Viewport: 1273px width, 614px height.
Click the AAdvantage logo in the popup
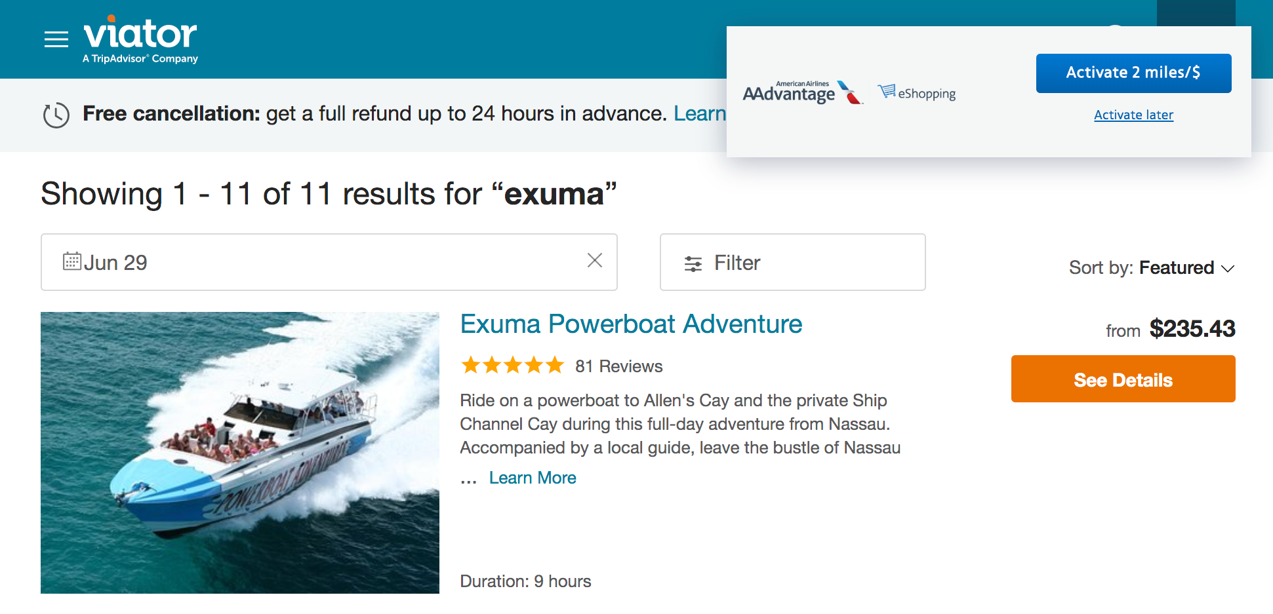click(x=802, y=93)
